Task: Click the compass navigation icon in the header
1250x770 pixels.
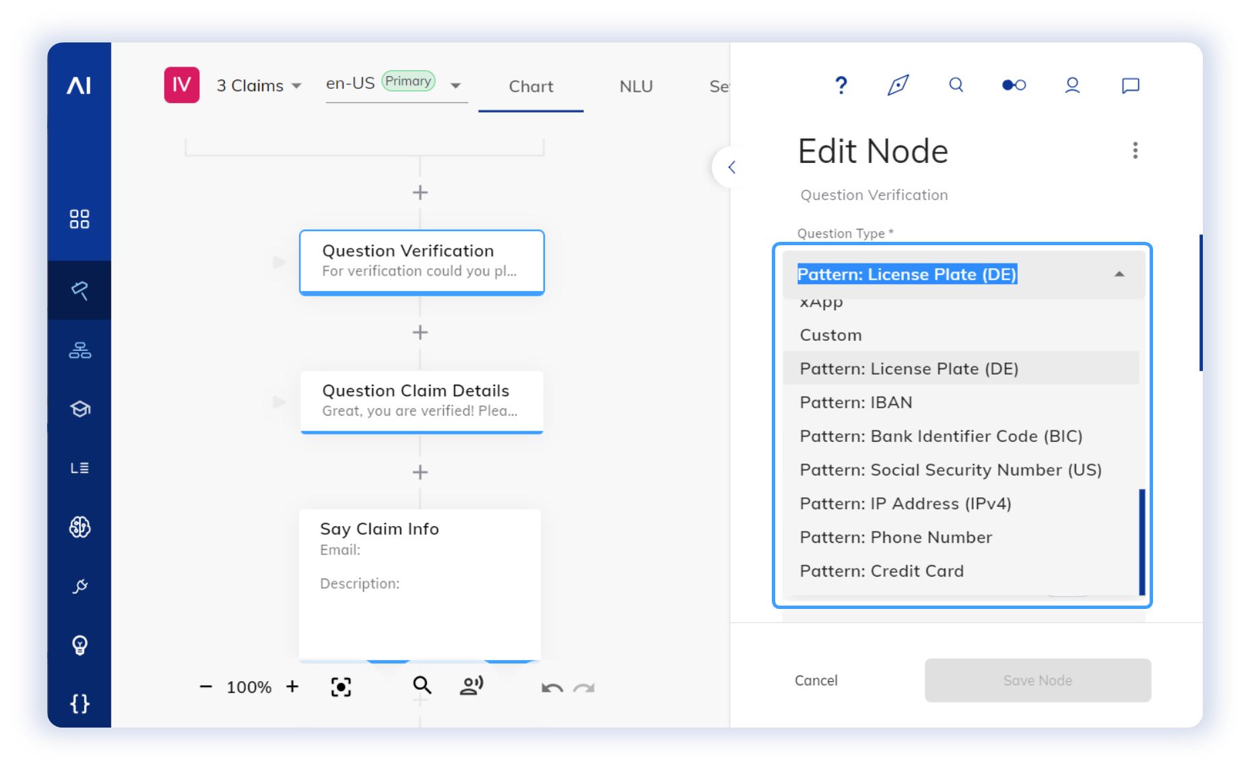Action: (x=898, y=85)
